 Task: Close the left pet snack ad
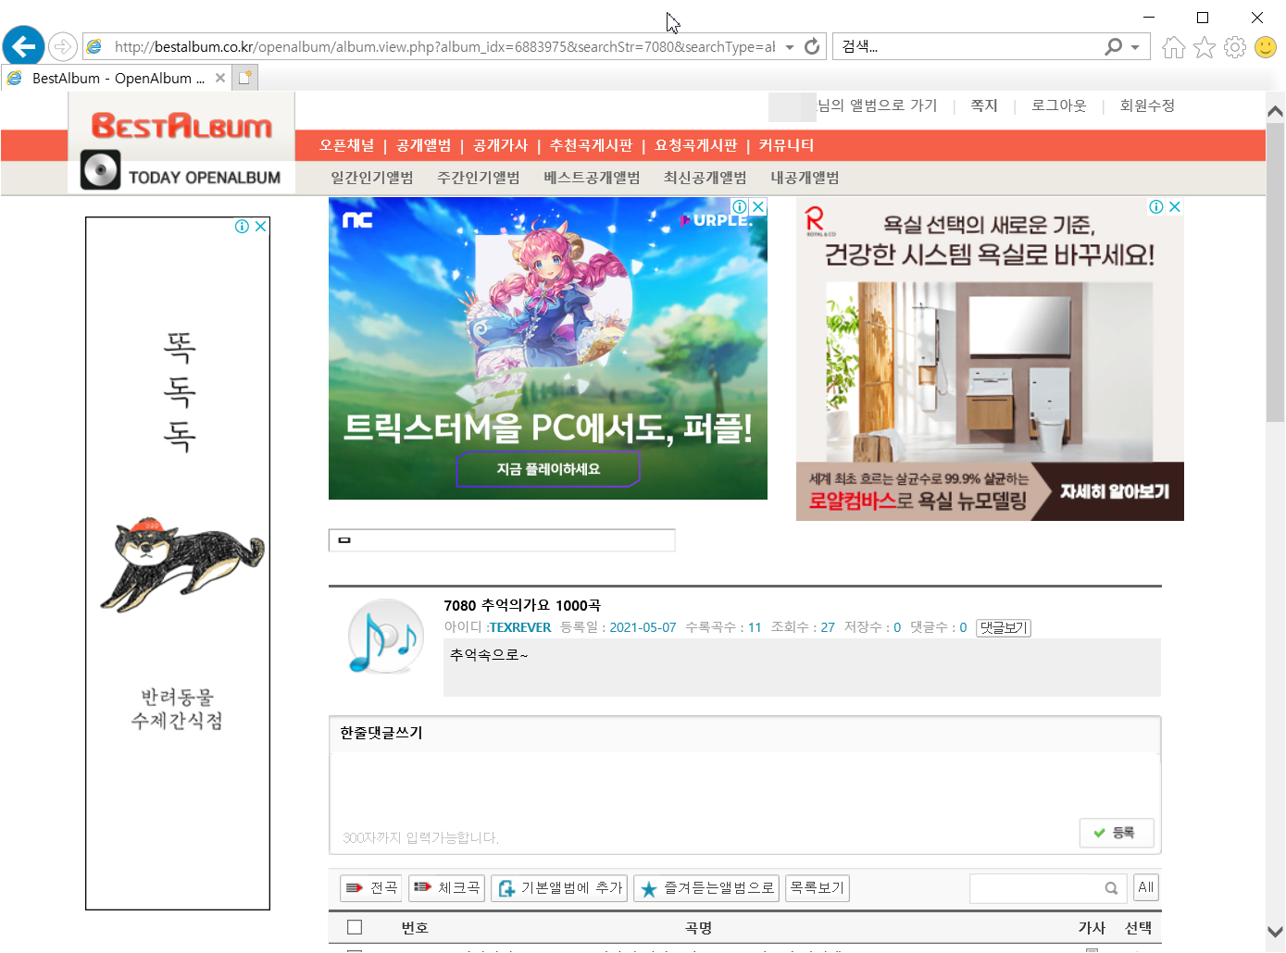pos(261,227)
